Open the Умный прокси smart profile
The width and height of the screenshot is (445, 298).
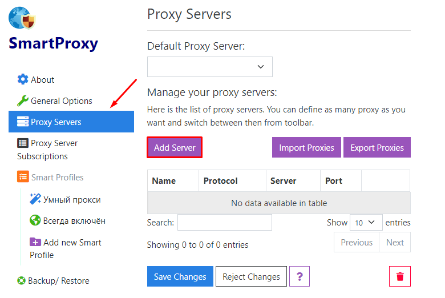(72, 199)
